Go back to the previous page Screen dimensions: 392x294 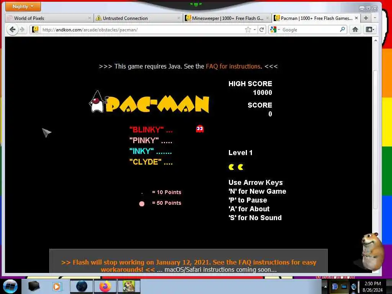coord(12,30)
